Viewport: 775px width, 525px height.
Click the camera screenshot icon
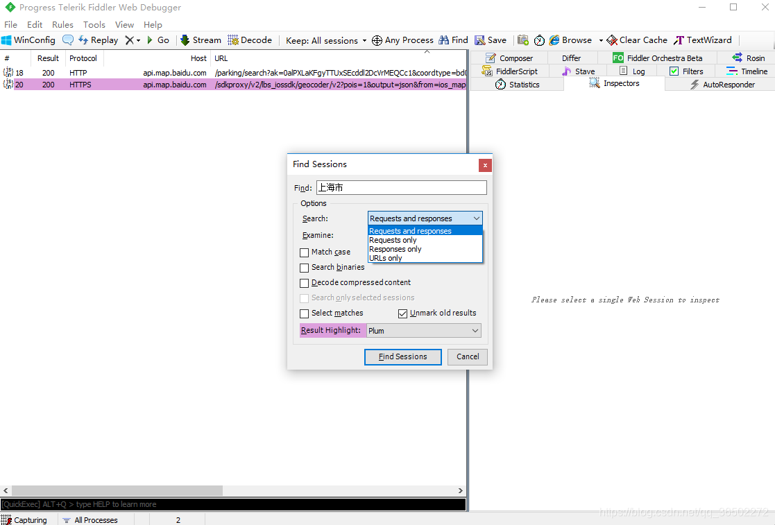523,40
